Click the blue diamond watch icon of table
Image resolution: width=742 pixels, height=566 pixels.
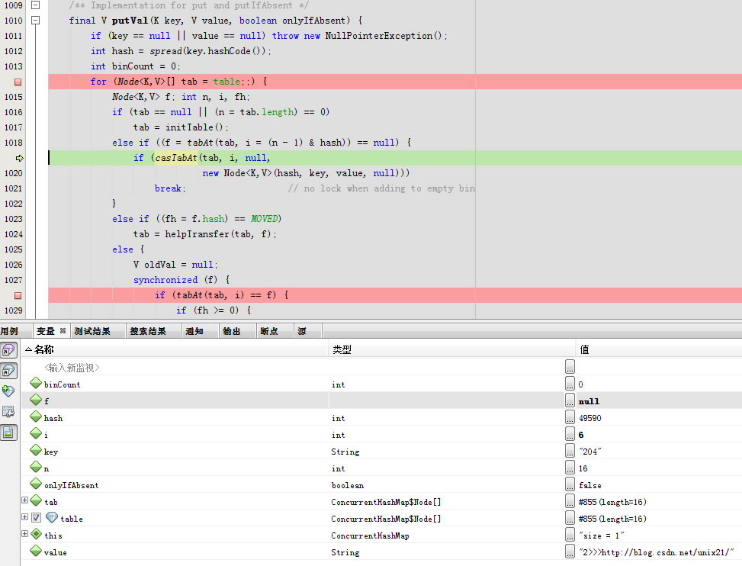[x=52, y=518]
